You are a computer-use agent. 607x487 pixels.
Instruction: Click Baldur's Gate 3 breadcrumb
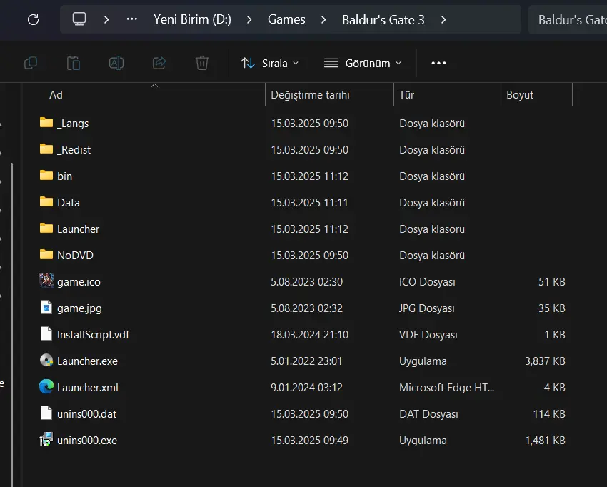click(383, 19)
